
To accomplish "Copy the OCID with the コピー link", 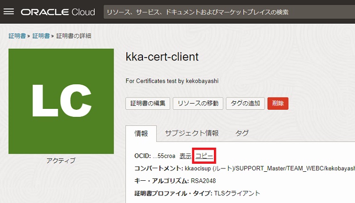I will [x=204, y=156].
